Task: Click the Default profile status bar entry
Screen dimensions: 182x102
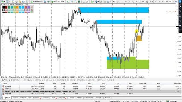Action: pos(97,101)
